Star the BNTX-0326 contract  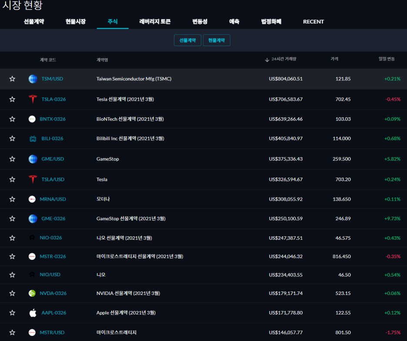12,119
